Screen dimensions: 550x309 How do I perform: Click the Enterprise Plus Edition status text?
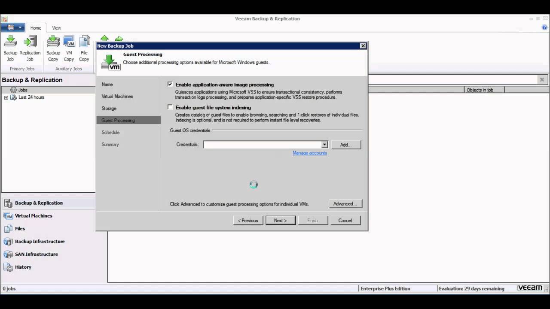[385, 289]
